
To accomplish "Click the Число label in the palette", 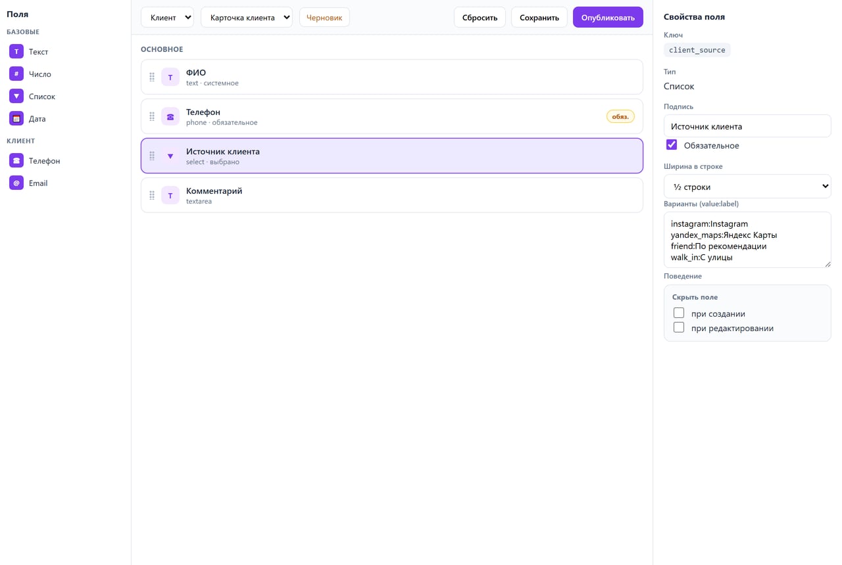I will pos(40,74).
